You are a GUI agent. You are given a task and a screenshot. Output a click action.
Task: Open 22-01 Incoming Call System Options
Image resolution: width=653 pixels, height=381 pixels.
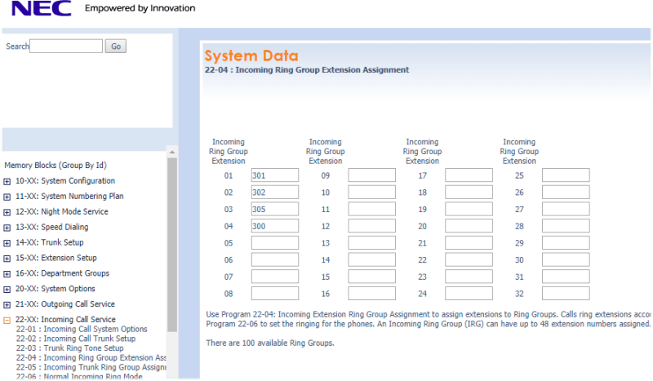(82, 329)
